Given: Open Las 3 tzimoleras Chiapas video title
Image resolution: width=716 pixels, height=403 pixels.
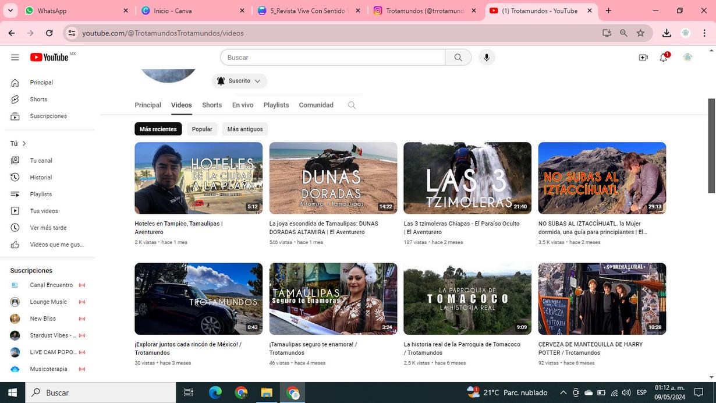Looking at the screenshot, I should tap(462, 228).
